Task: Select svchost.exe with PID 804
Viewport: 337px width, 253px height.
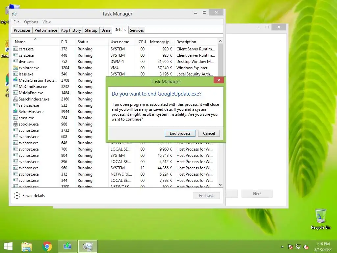Action: 115,155
